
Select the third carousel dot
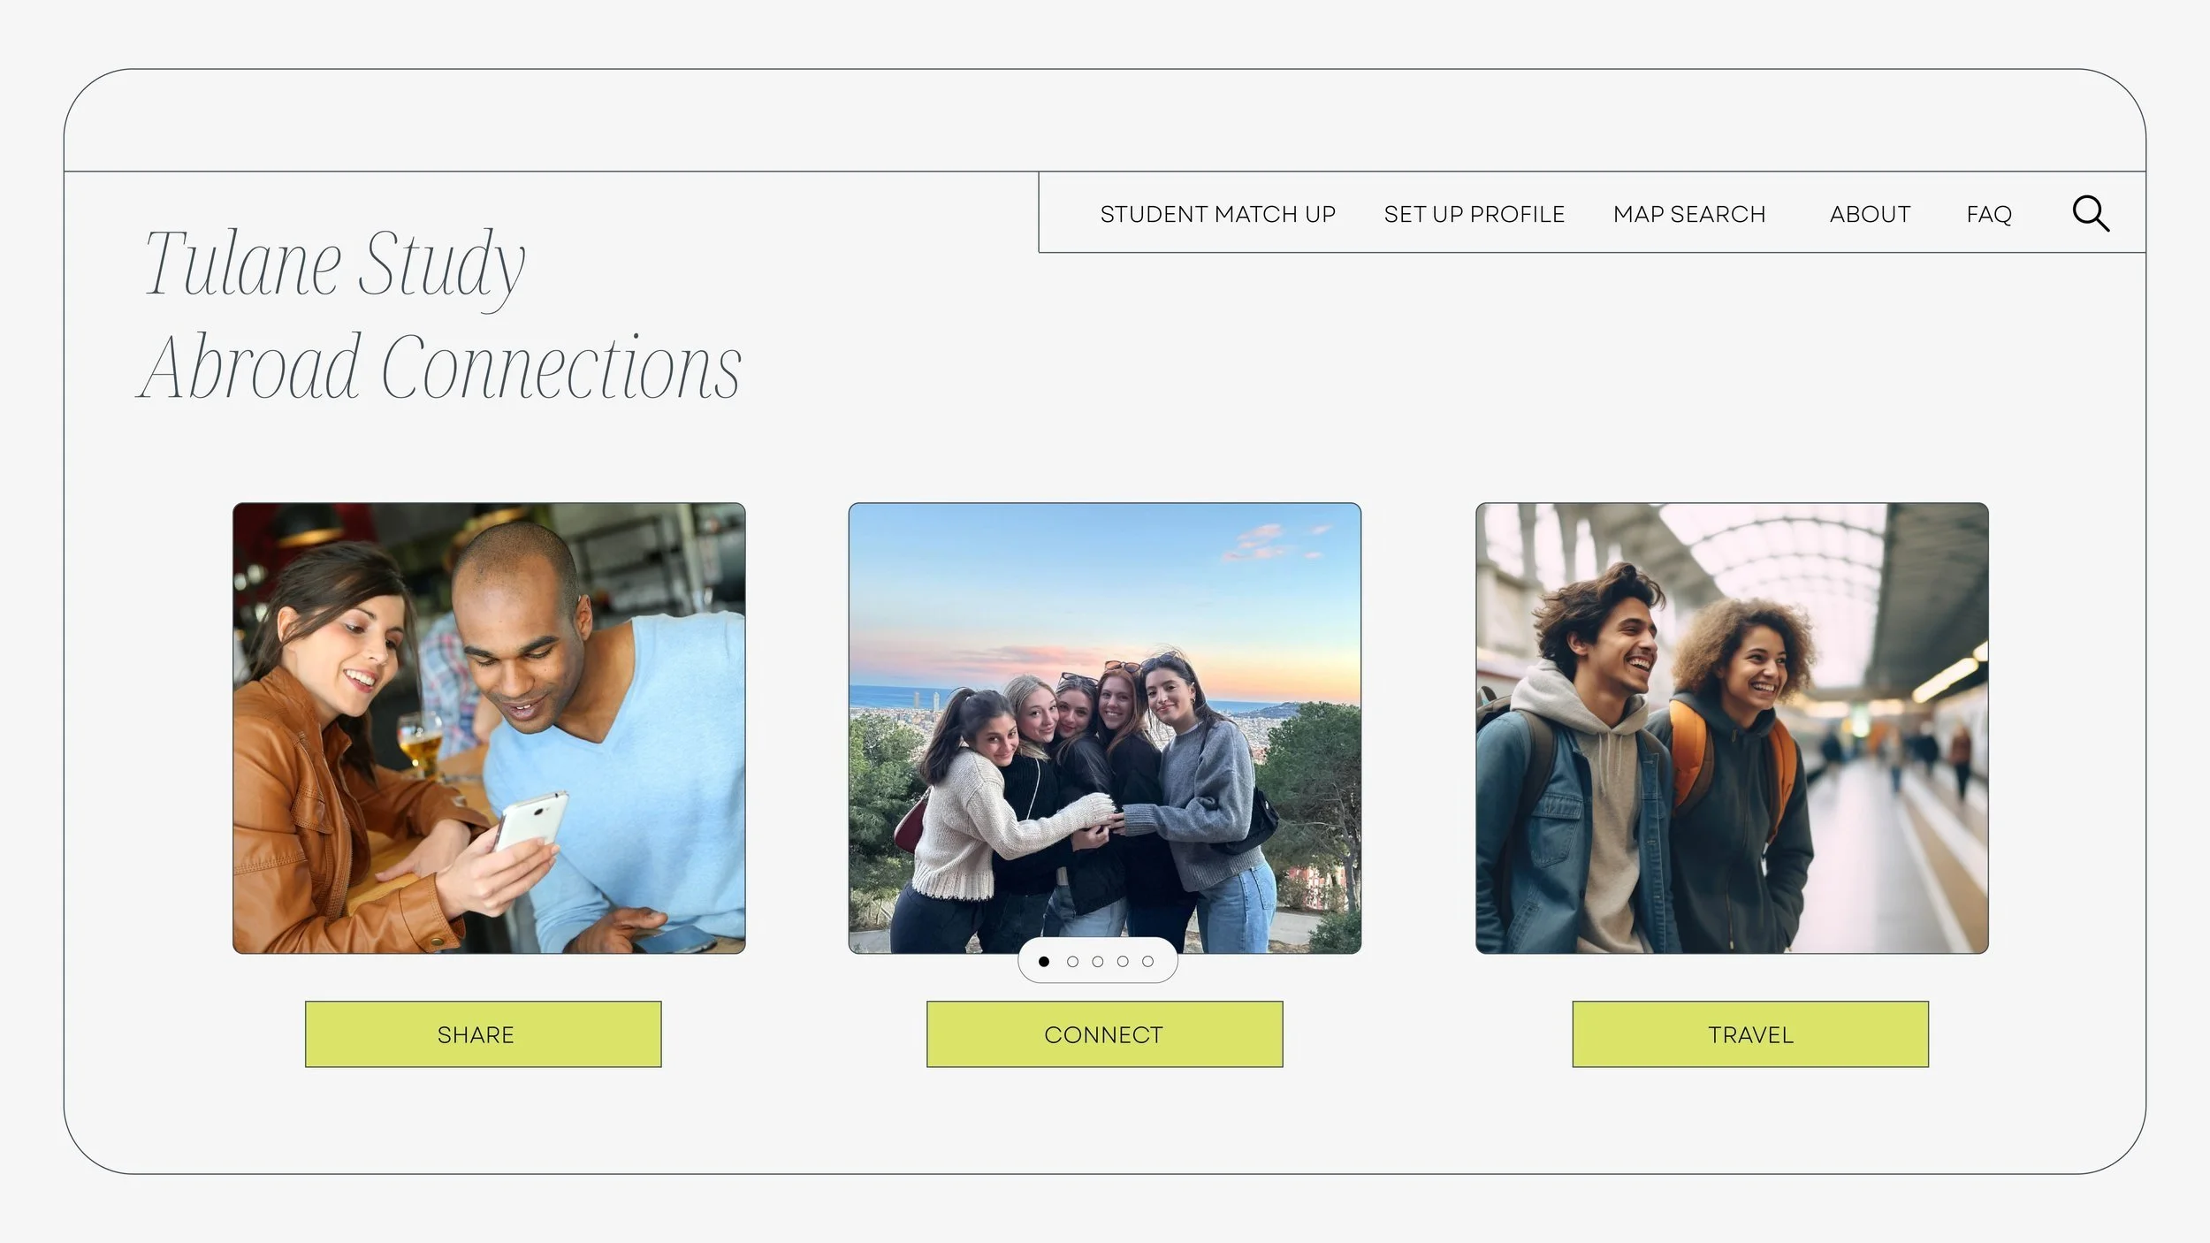pyautogui.click(x=1097, y=961)
